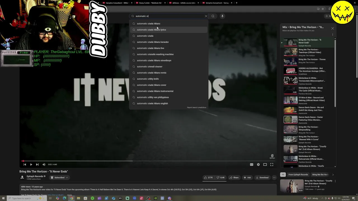
Task: Select suggestion automatic utada hikaru streetboys
Action: [169, 61]
